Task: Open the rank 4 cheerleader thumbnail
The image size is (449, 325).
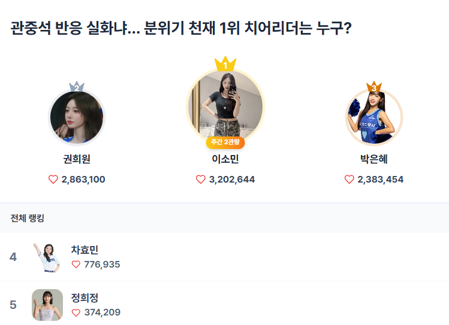Action: pyautogui.click(x=47, y=257)
